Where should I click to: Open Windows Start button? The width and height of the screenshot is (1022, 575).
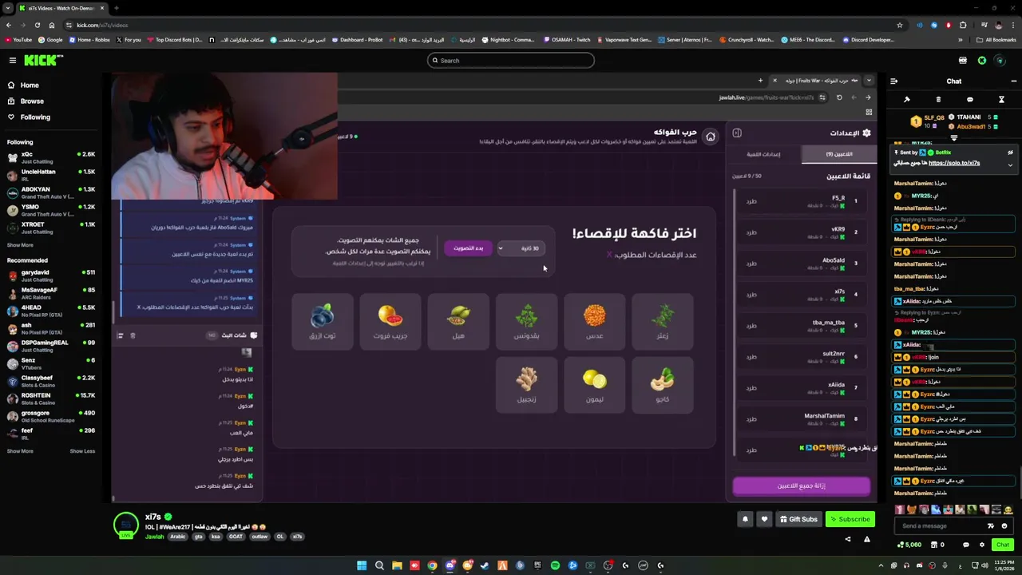(x=362, y=565)
